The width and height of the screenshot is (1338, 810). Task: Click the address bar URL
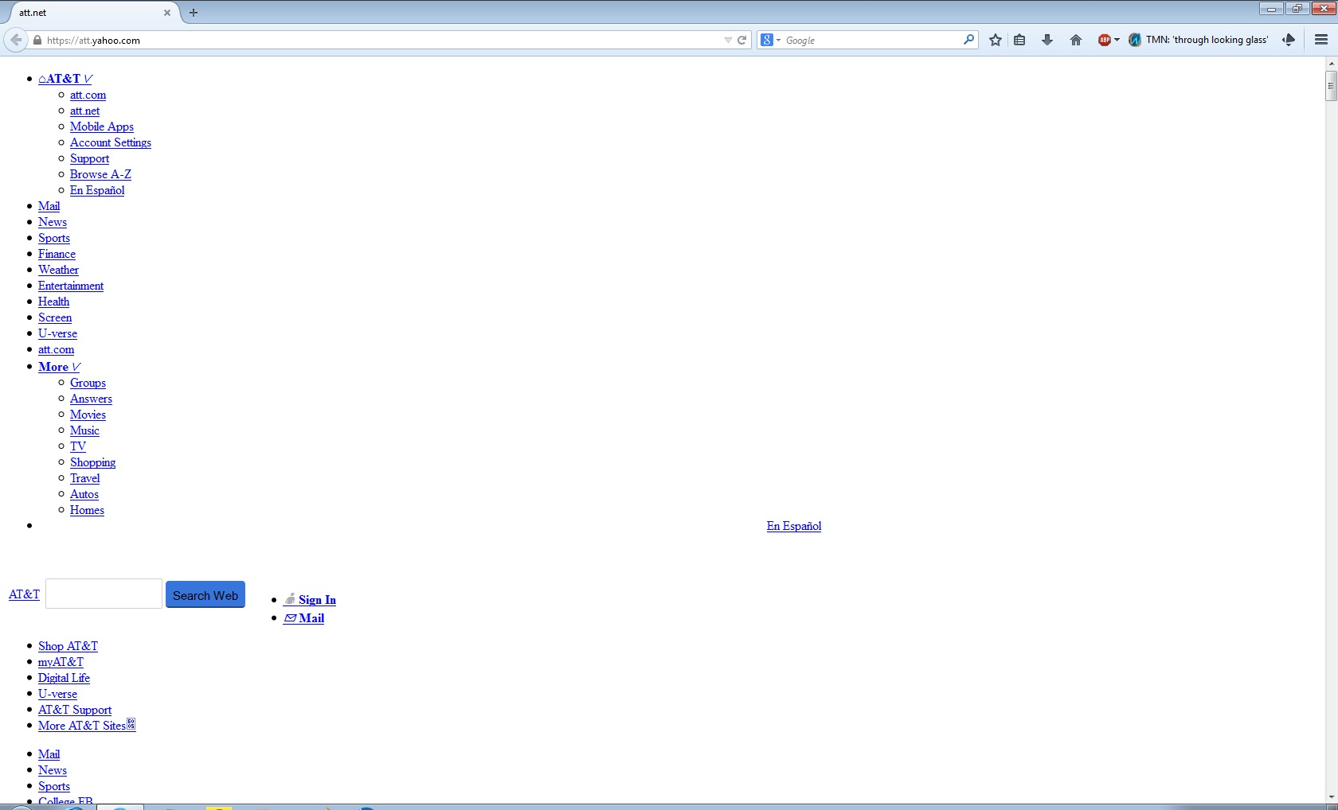point(382,40)
